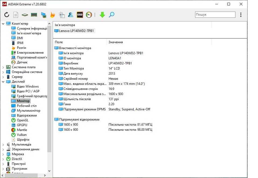Launch the stability test flame icon
This screenshot has width=258, height=178.
[52, 15]
